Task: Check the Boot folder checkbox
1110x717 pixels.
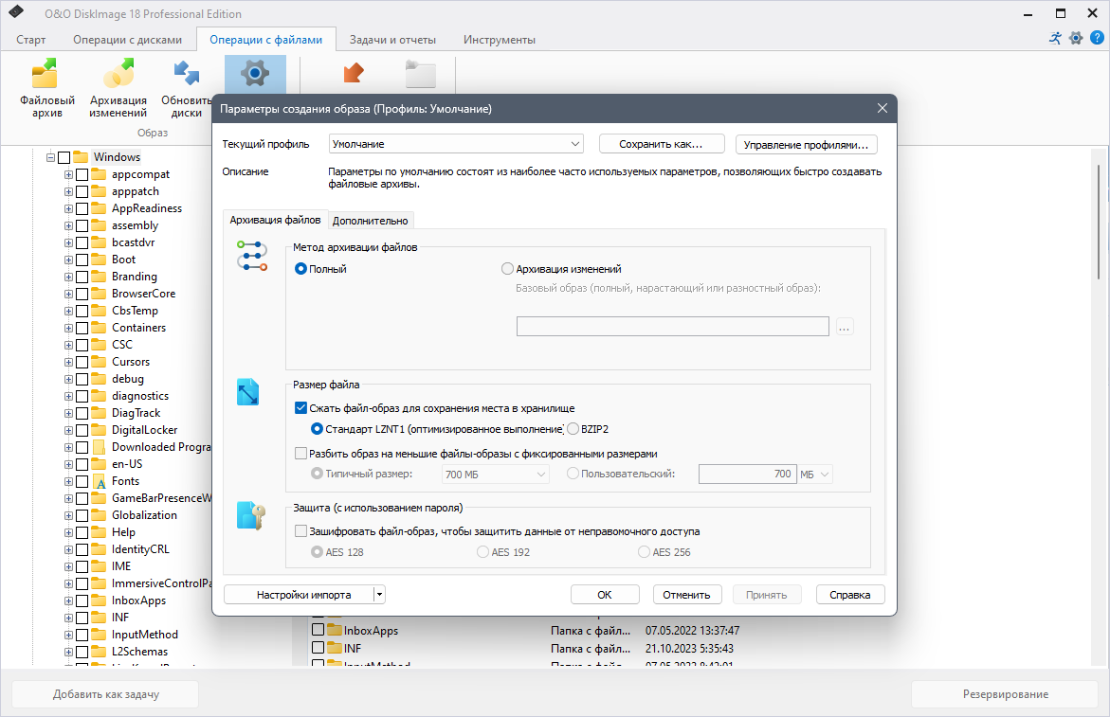Action: 82,260
